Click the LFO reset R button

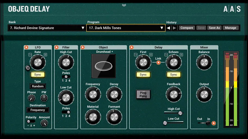[28, 68]
